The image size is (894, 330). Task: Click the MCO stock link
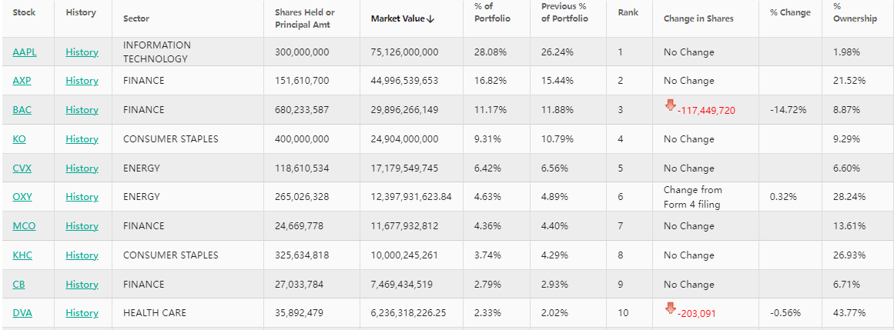click(24, 226)
